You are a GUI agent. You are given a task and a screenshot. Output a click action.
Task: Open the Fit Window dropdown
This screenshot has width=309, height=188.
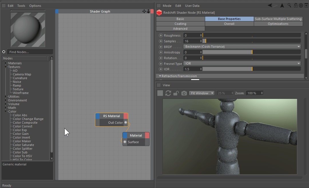pos(202,93)
